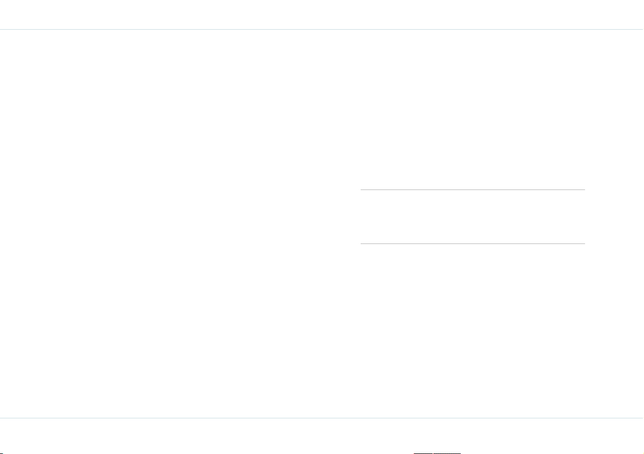Click the longer dark bar at the bottom edge
The height and width of the screenshot is (454, 644).
(447, 453)
